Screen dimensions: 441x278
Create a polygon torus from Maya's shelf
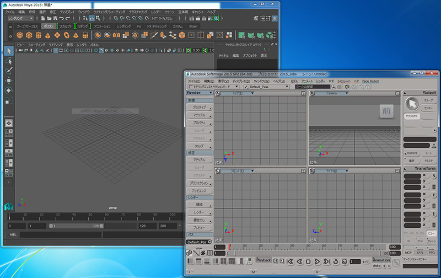click(66, 35)
